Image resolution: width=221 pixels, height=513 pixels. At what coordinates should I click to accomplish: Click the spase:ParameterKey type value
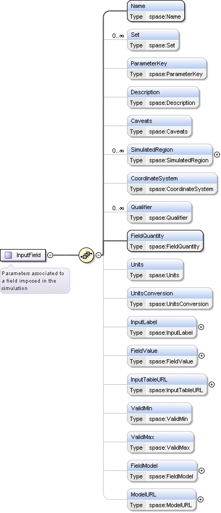pos(176,75)
